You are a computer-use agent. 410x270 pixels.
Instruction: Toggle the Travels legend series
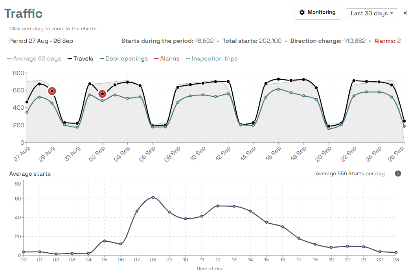(80, 59)
